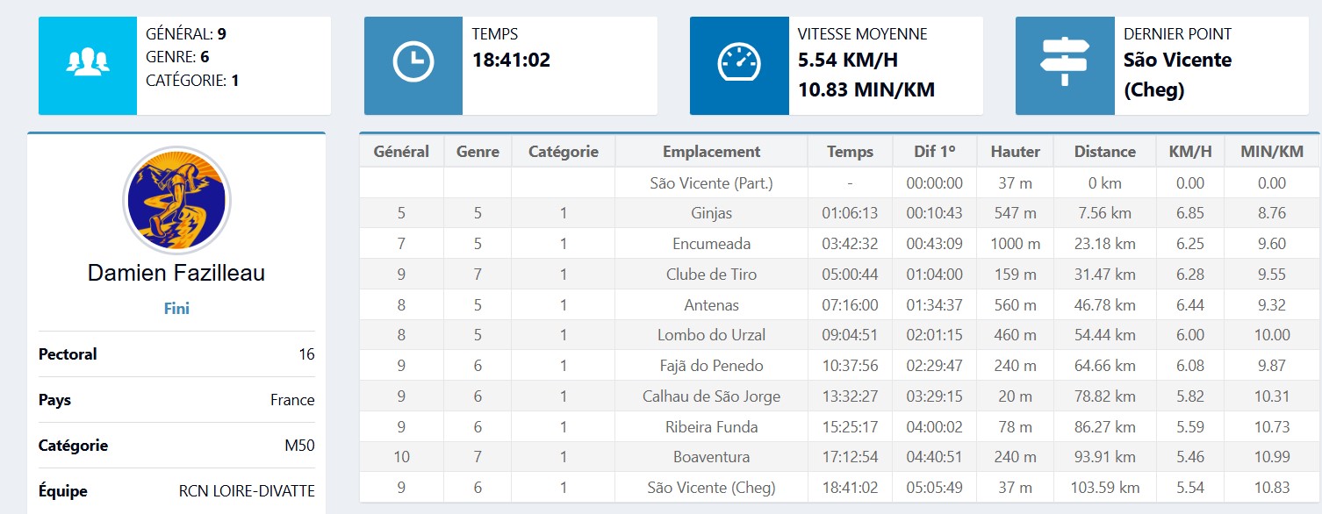This screenshot has width=1322, height=514.
Task: Select the Boaventura checkpoint row
Action: (711, 457)
